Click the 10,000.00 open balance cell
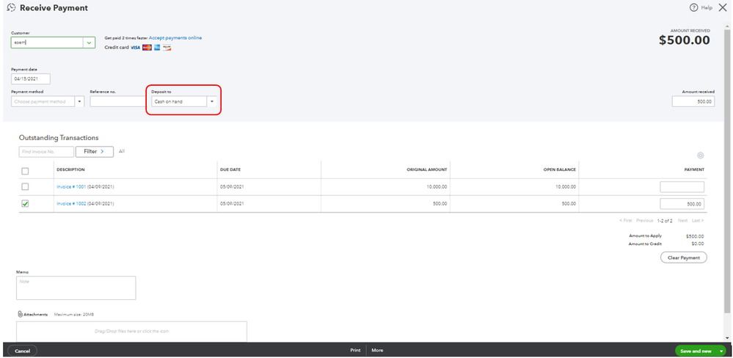 coord(565,187)
